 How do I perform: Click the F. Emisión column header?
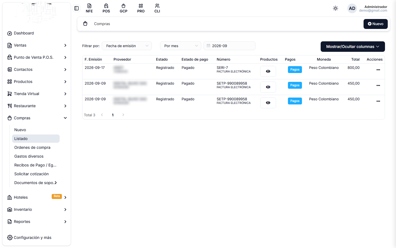(93, 59)
